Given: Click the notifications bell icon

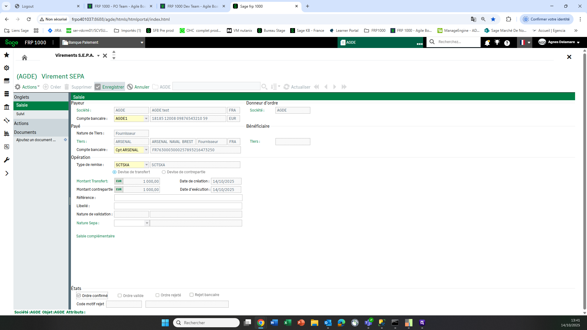Looking at the screenshot, I should tap(487, 42).
